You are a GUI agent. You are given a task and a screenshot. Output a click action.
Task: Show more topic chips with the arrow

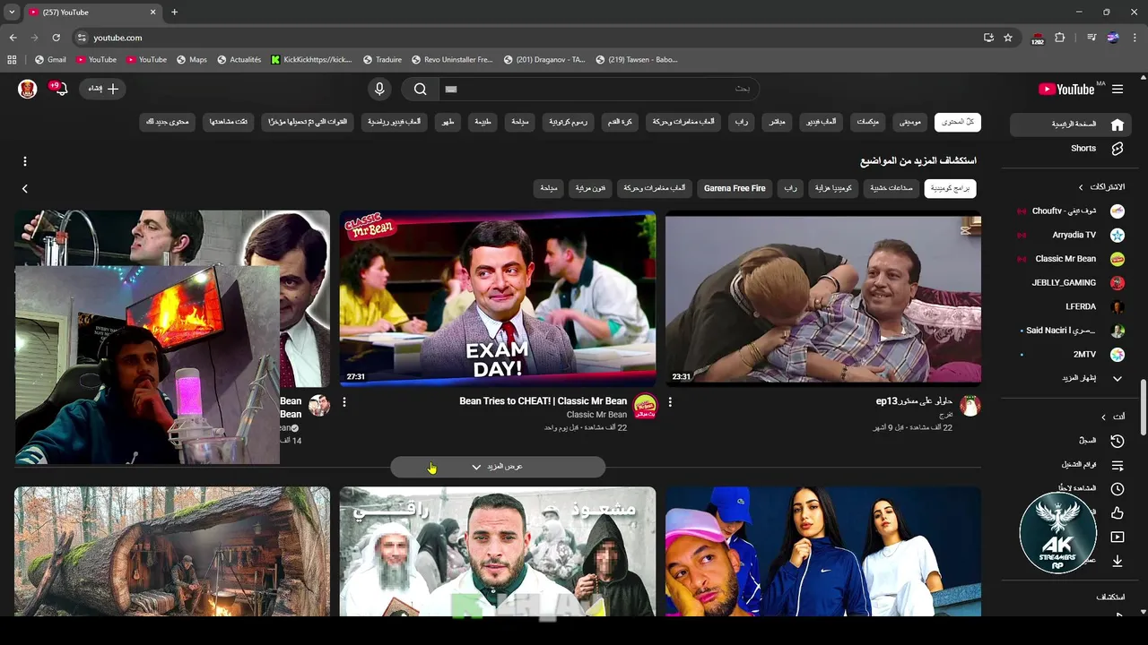tap(25, 188)
